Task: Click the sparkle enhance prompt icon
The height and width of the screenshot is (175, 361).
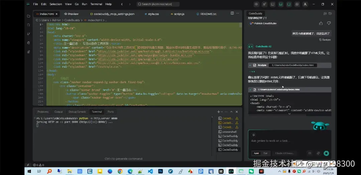Action: point(319,153)
